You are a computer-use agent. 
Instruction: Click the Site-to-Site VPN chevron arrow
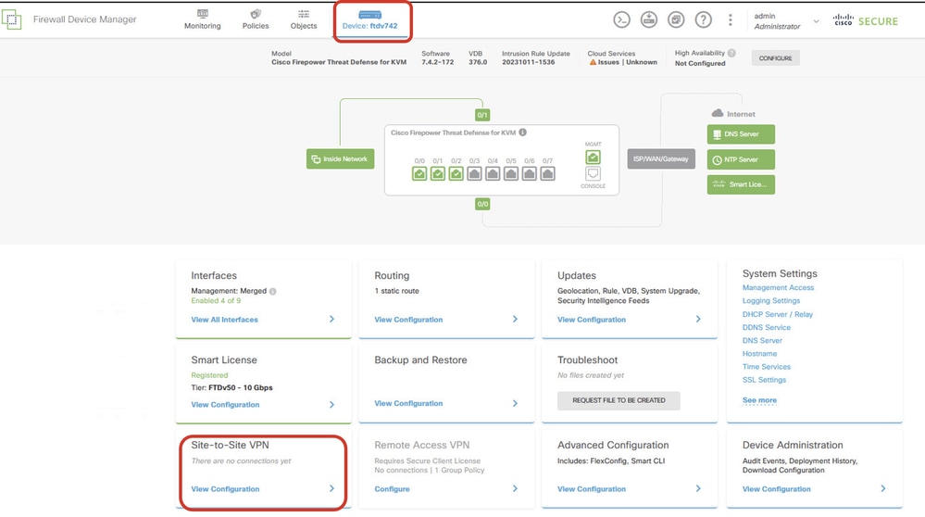tap(331, 488)
